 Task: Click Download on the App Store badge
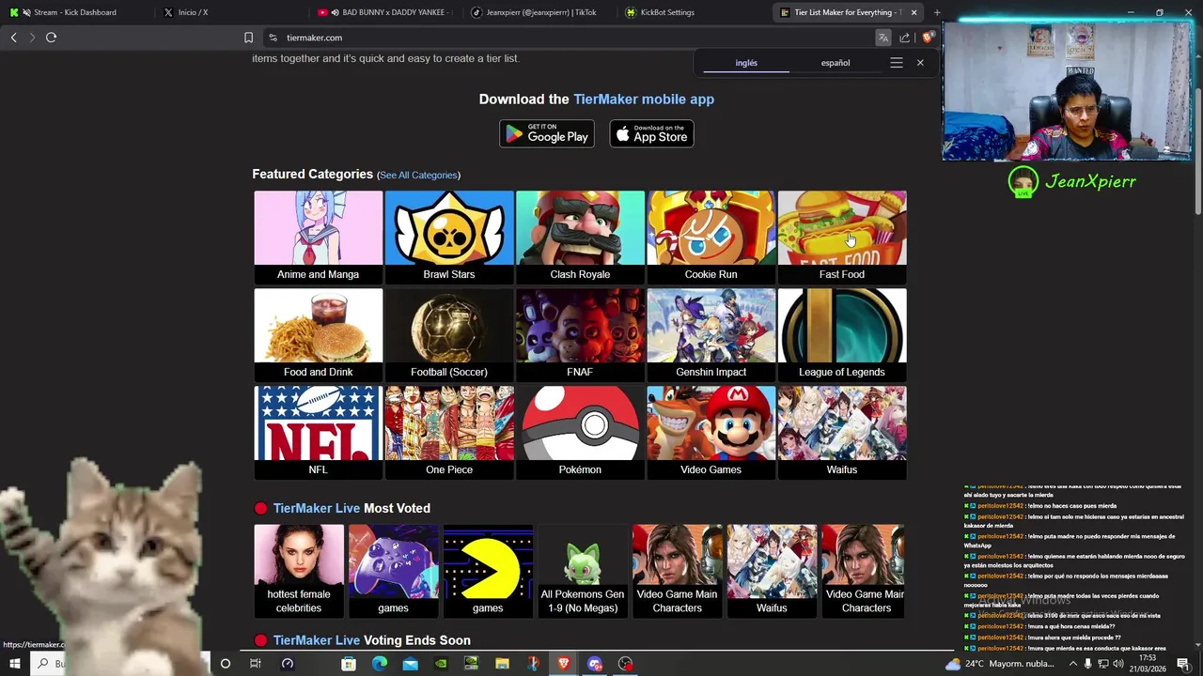coord(651,133)
